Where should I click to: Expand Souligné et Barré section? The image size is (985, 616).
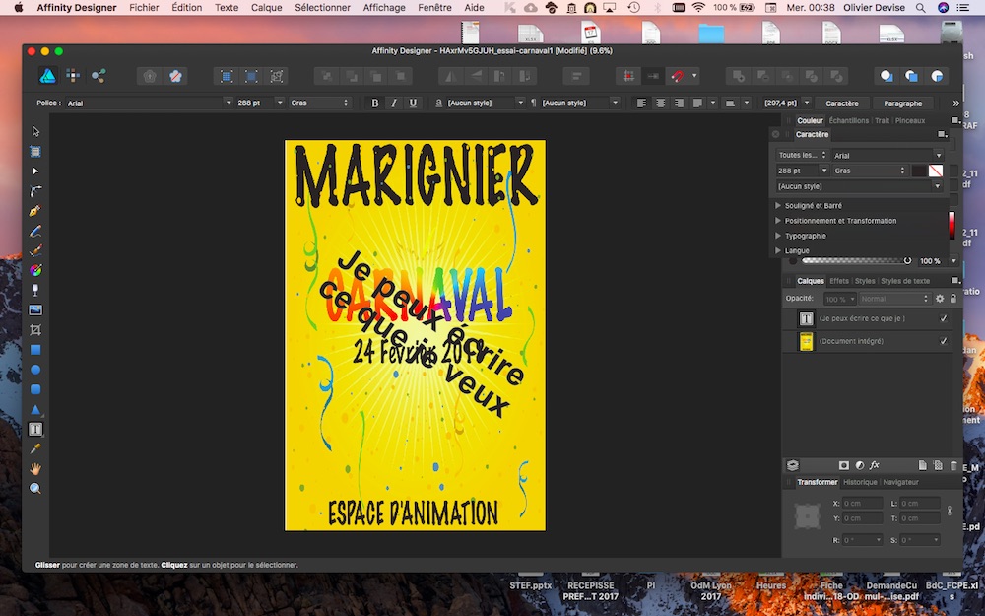click(778, 206)
